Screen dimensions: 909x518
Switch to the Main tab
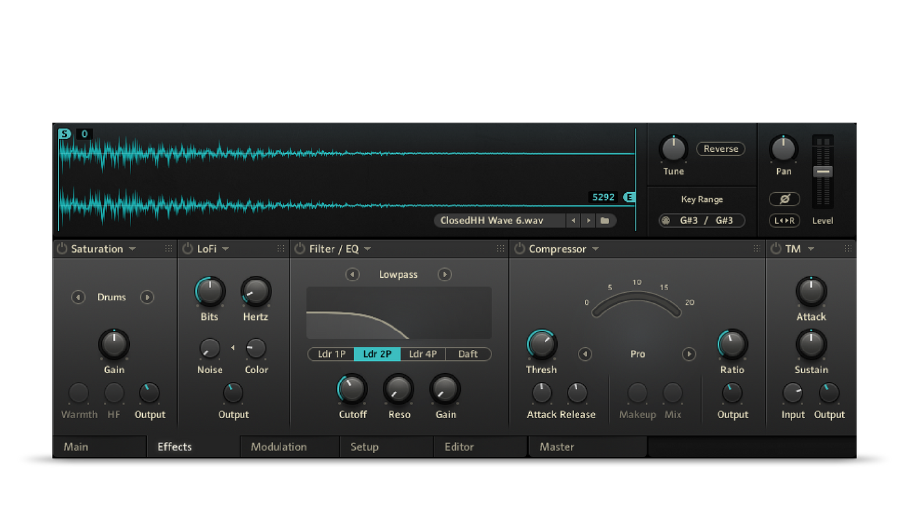[99, 447]
